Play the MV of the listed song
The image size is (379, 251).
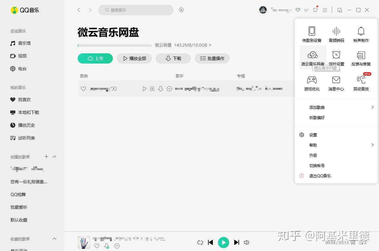pos(113,89)
